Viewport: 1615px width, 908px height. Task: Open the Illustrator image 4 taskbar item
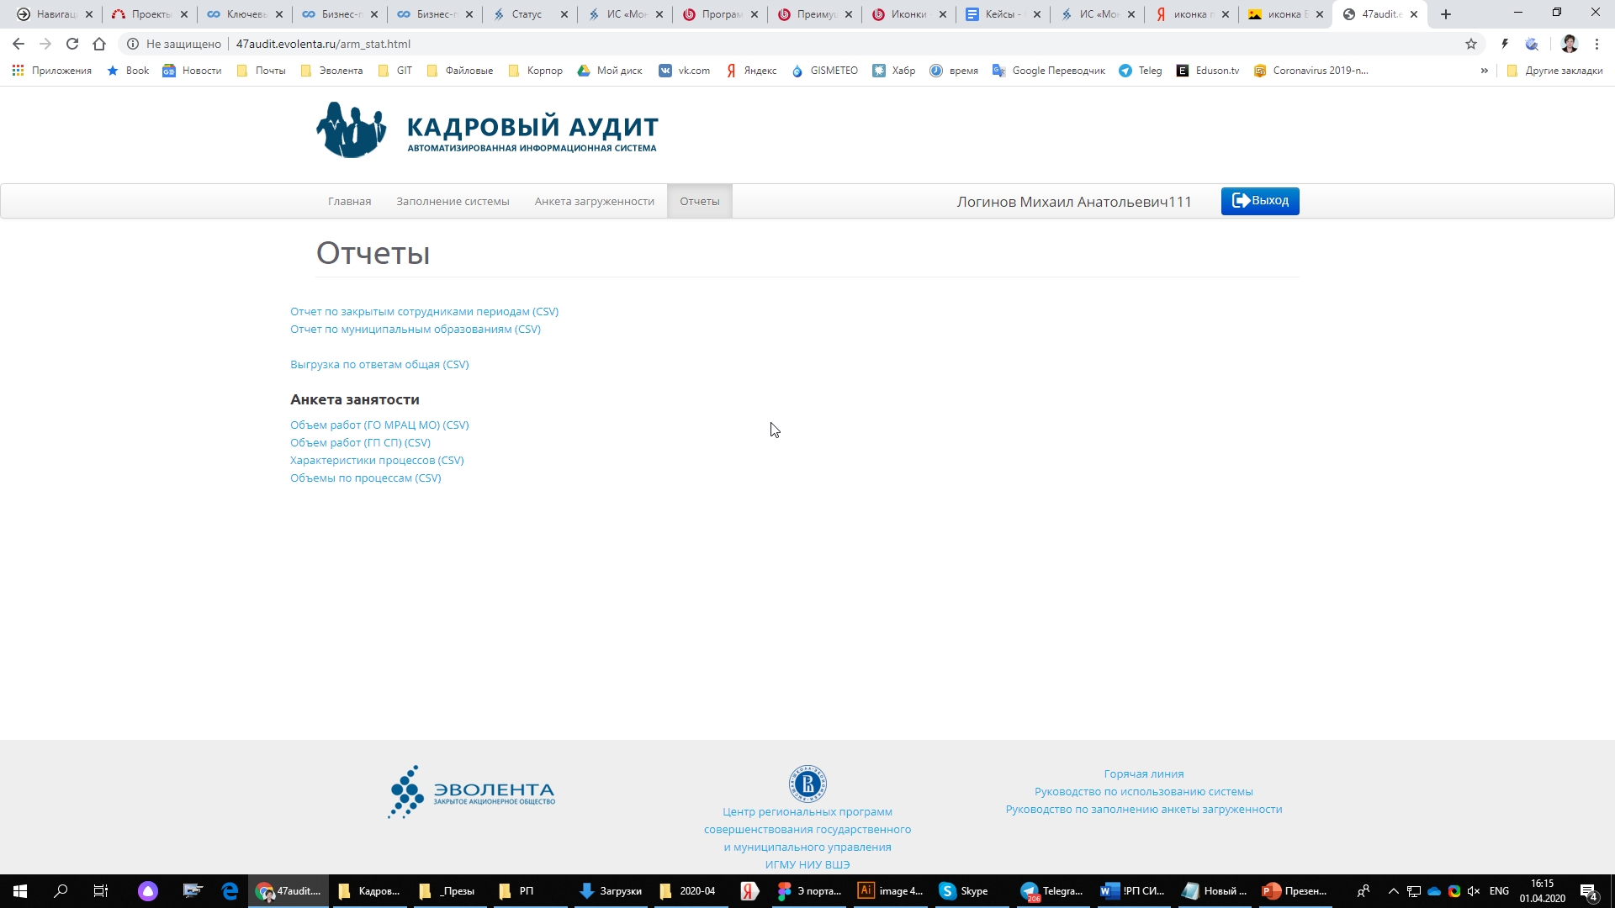pos(891,891)
